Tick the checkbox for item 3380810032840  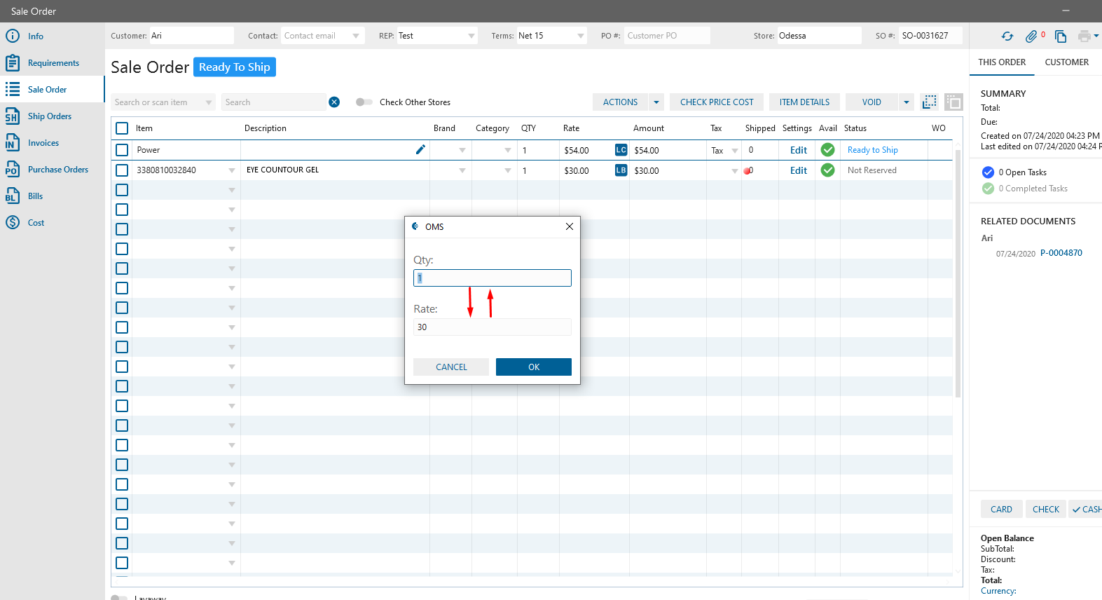(122, 170)
